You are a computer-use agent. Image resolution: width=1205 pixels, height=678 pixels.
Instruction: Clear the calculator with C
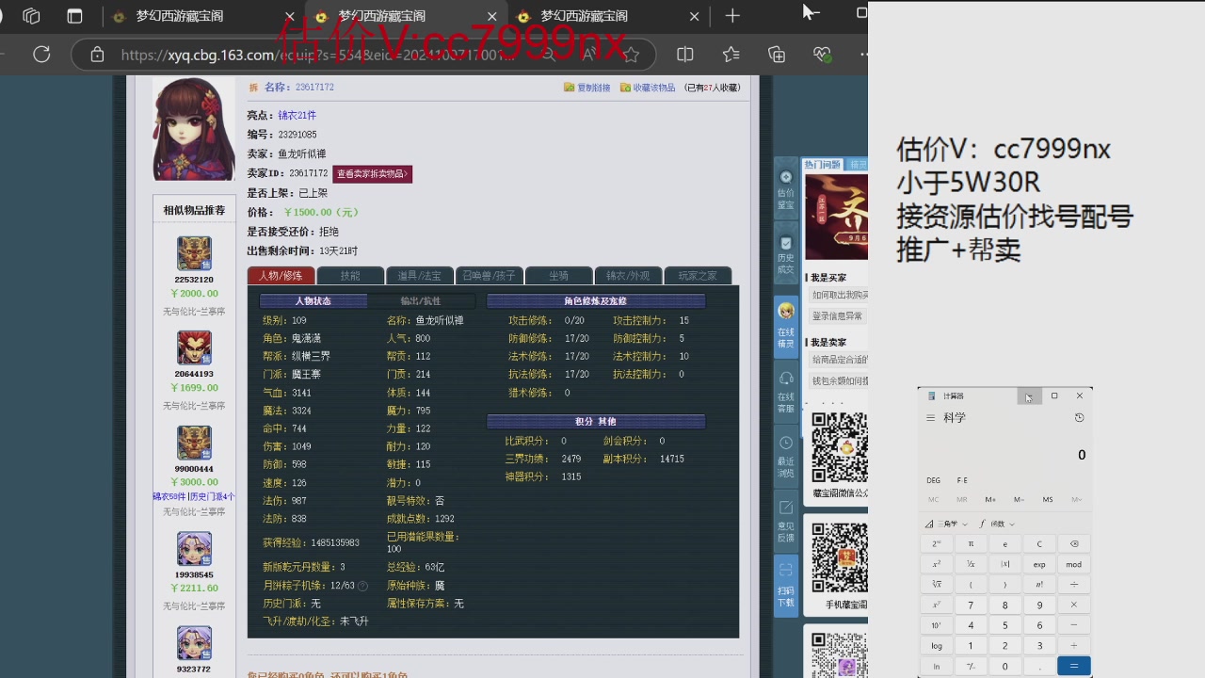(1039, 543)
